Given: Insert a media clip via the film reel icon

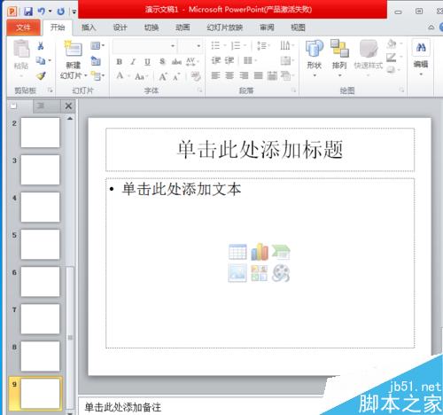Looking at the screenshot, I should [281, 273].
